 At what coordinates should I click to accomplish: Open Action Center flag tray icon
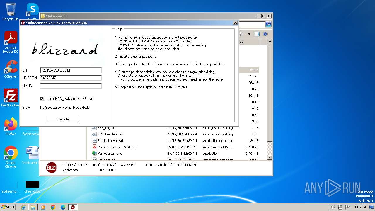tap(347, 207)
